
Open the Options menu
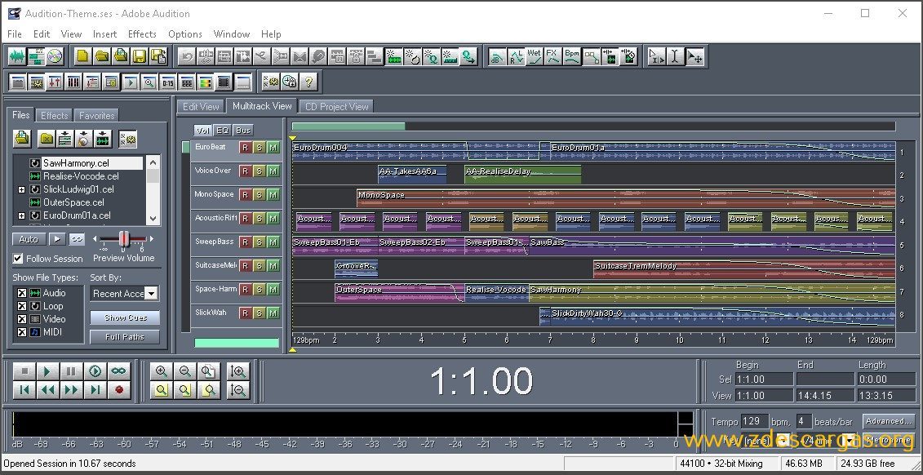point(184,34)
